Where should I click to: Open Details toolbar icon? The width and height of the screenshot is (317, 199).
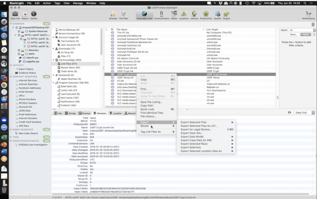(33, 15)
